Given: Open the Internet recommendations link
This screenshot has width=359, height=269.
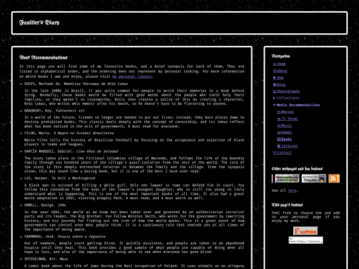Looking at the screenshot, I should pos(288,146).
